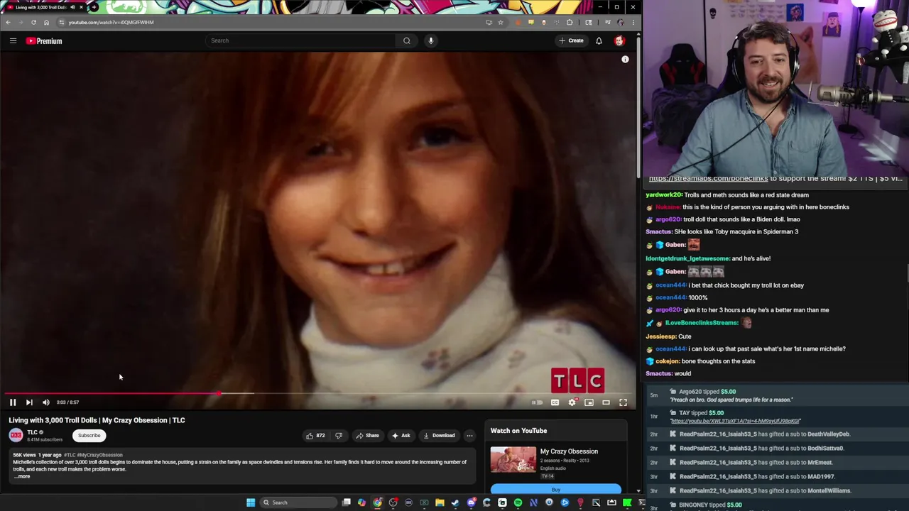Go to browser home page
Image resolution: width=909 pixels, height=511 pixels.
click(47, 22)
